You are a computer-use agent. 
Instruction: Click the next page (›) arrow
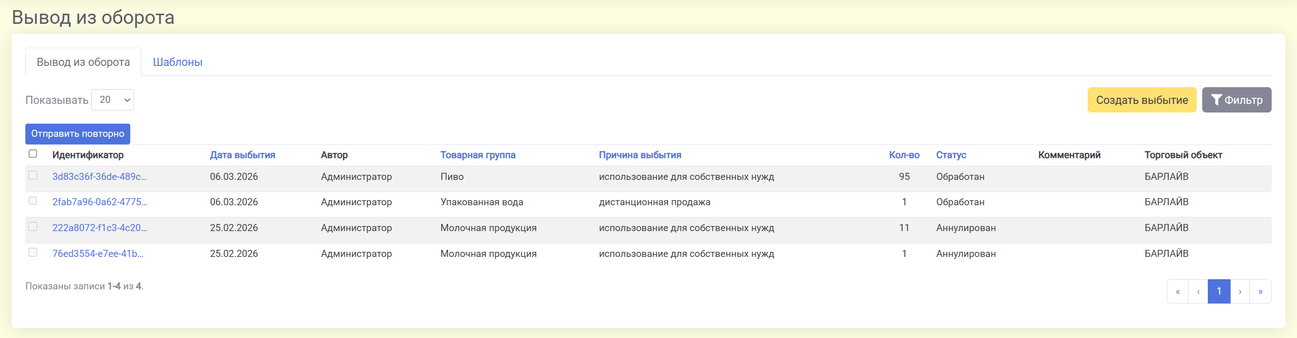coord(1240,291)
